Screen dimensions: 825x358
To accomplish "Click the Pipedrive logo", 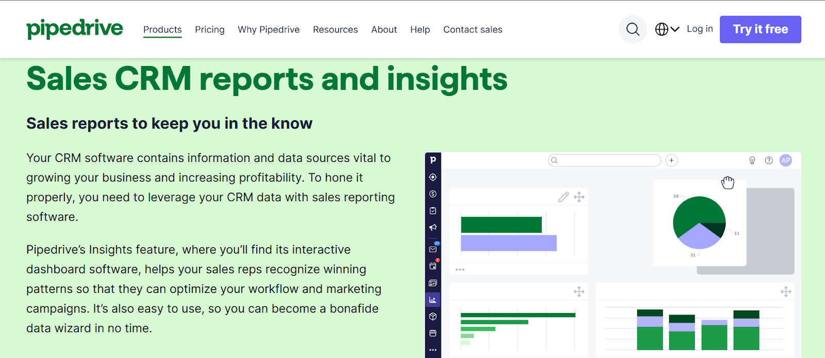I will click(75, 29).
